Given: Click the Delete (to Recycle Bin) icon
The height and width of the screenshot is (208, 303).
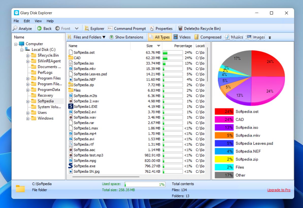Looking at the screenshot, I should [180, 28].
